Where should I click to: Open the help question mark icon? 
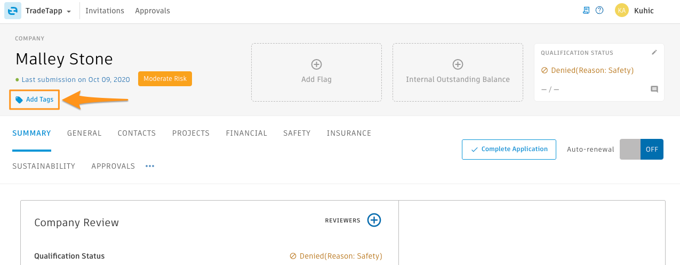pyautogui.click(x=599, y=10)
